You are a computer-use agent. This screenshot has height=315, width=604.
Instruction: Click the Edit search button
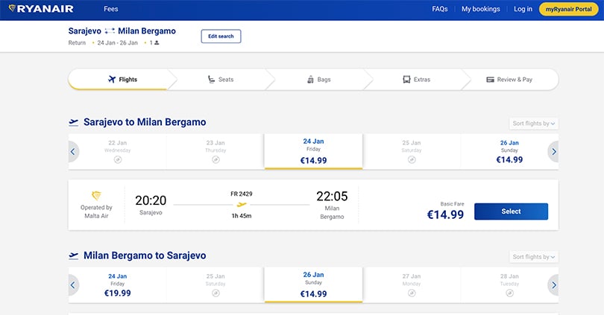(221, 36)
